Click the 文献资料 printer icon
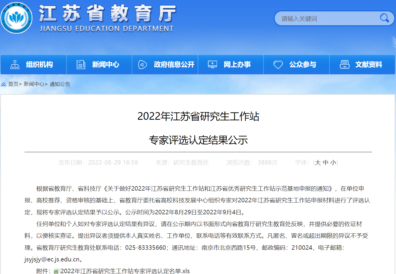The height and width of the screenshot is (274, 396). coord(344,64)
